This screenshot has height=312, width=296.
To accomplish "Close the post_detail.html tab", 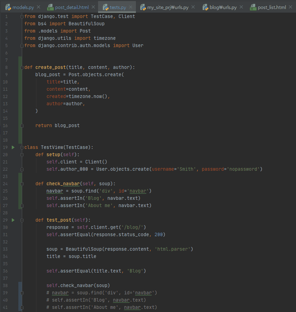I will 93,7.
